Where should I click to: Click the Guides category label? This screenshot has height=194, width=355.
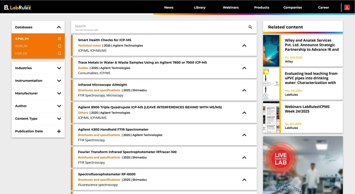tap(83, 68)
